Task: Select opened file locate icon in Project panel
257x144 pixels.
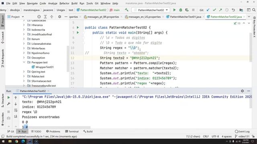Action: click(x=39, y=17)
